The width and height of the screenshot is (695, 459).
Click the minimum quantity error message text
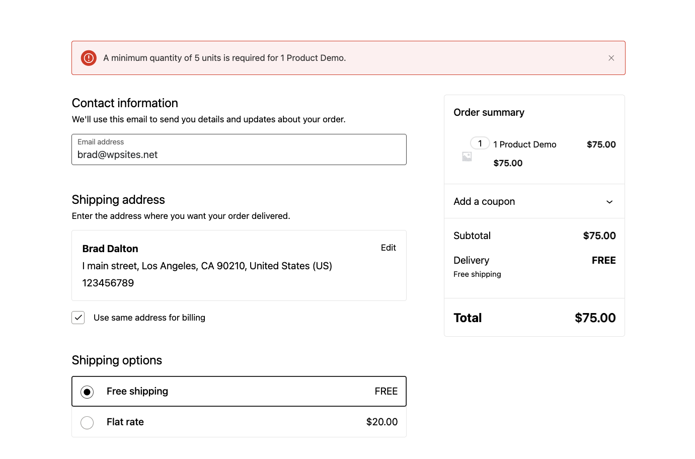pos(224,58)
